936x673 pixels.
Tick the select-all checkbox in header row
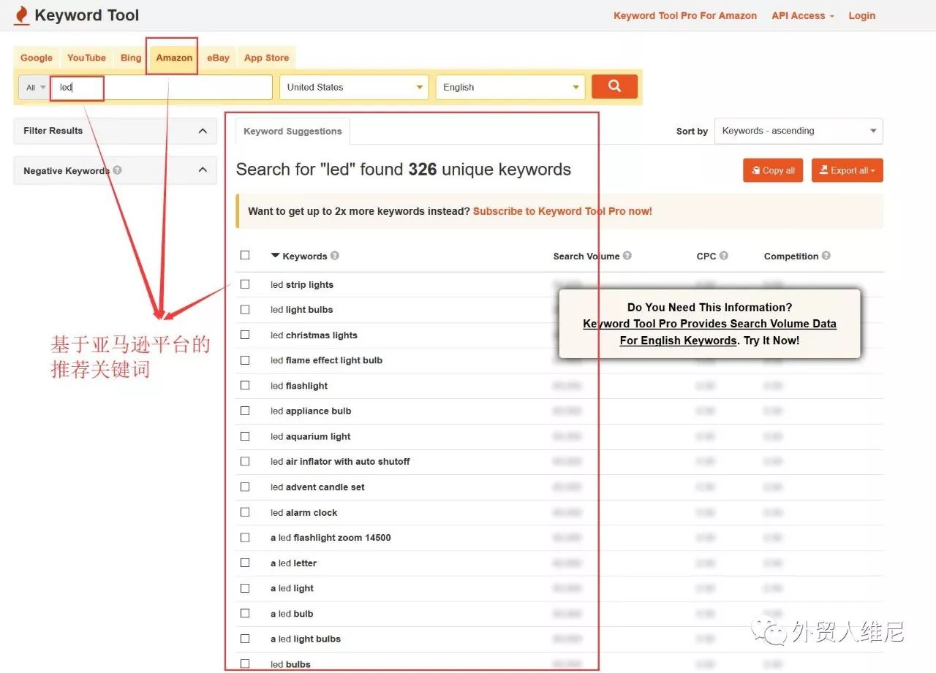point(245,255)
